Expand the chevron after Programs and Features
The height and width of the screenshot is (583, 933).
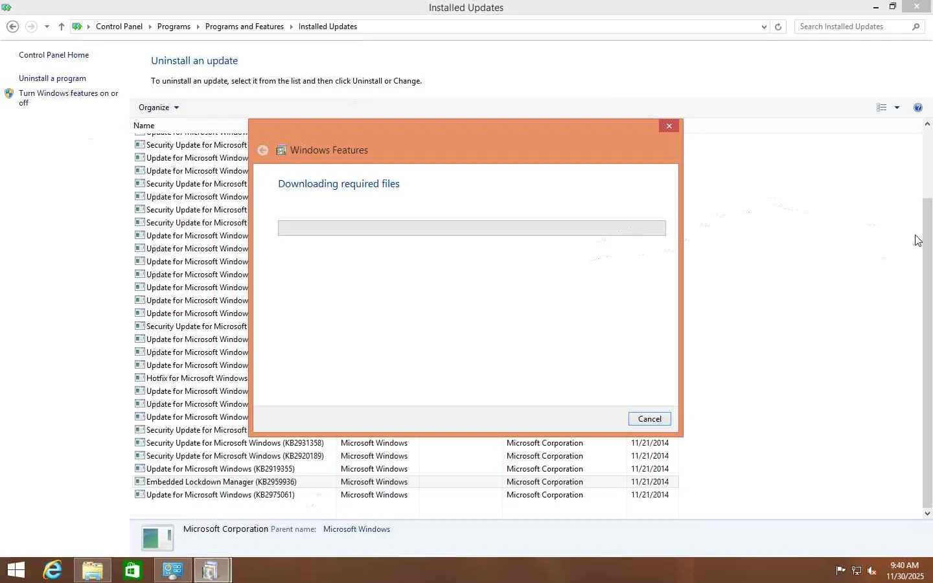[291, 27]
